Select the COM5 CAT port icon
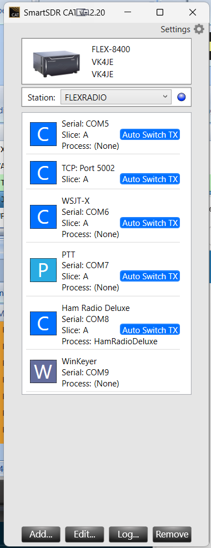 [x=43, y=134]
